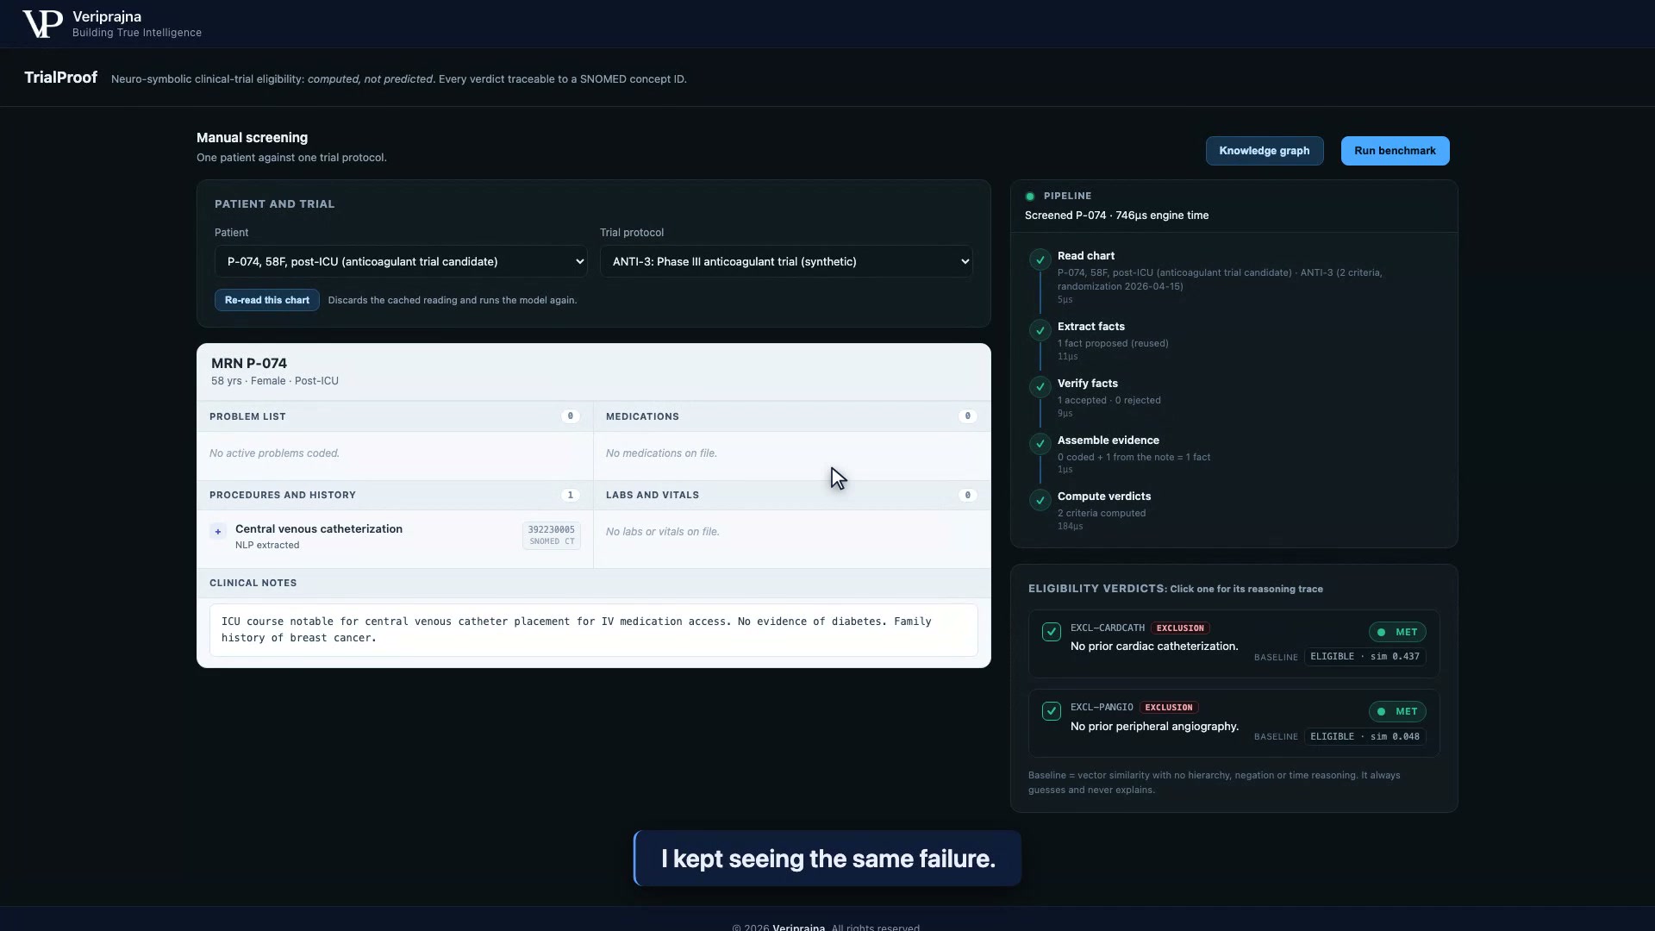Expand the Central venous catheterization entry
The image size is (1655, 931).
coord(218,532)
